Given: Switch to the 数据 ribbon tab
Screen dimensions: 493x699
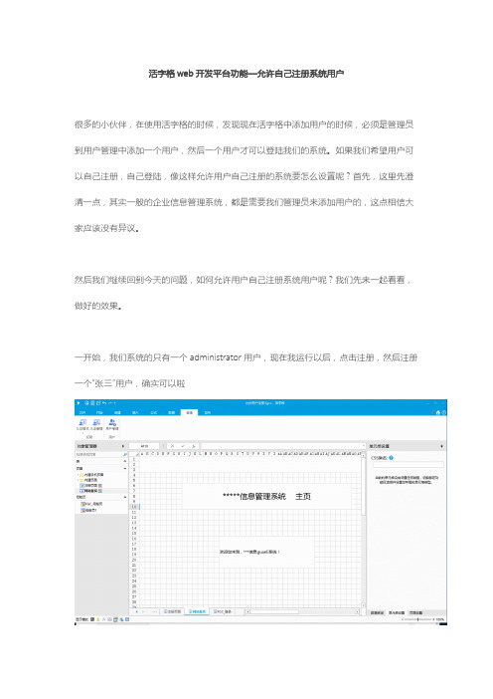Looking at the screenshot, I should tap(171, 413).
